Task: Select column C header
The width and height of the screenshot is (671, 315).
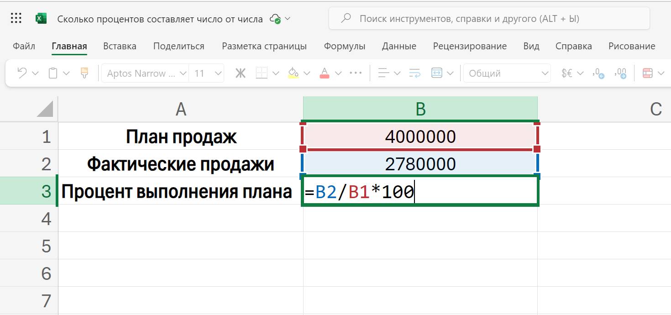Action: [604, 109]
